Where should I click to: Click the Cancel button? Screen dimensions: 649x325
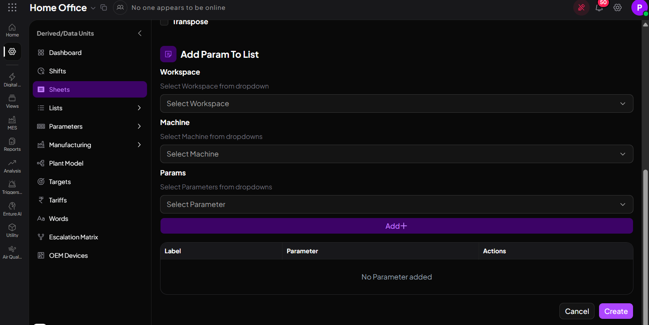click(x=577, y=311)
